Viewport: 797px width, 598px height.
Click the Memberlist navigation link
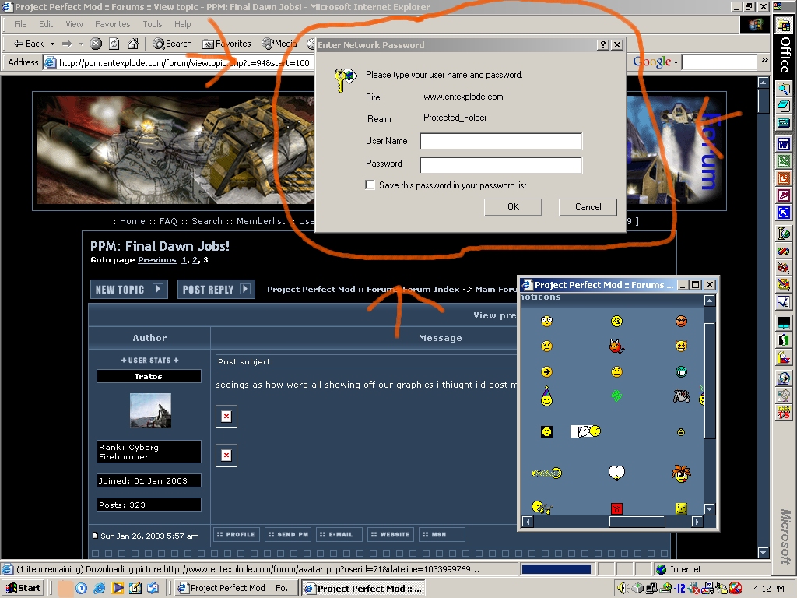(261, 221)
